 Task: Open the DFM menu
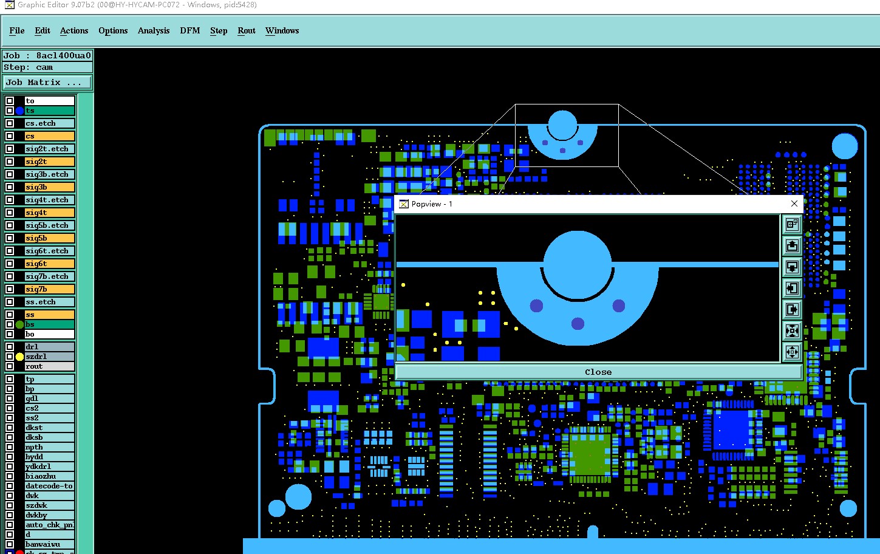click(x=190, y=30)
